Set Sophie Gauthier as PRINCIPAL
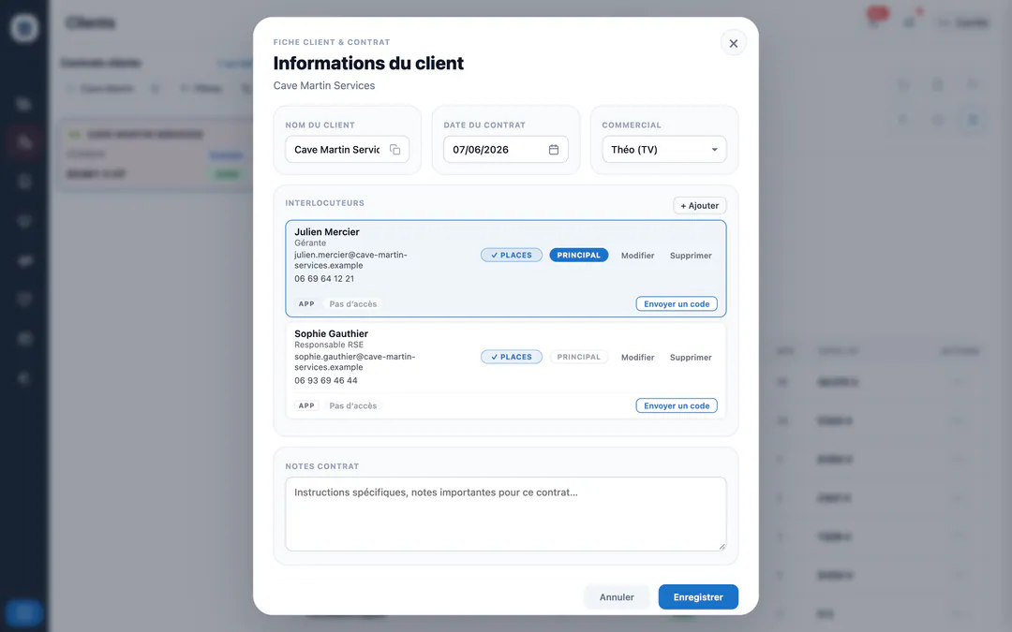Image resolution: width=1012 pixels, height=632 pixels. [579, 358]
